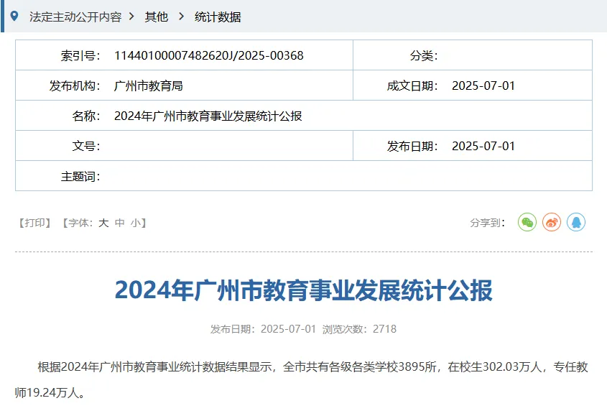Click chevron after 法定主动公开内容

(131, 17)
